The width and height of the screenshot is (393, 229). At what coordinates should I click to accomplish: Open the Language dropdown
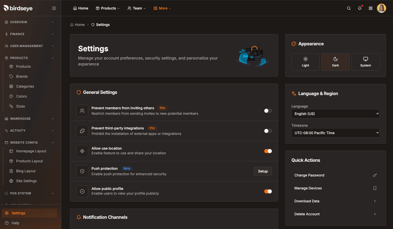(335, 114)
